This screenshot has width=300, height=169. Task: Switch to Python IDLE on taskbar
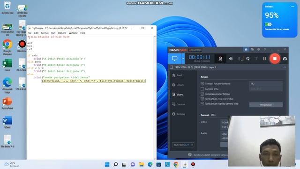tap(185, 164)
